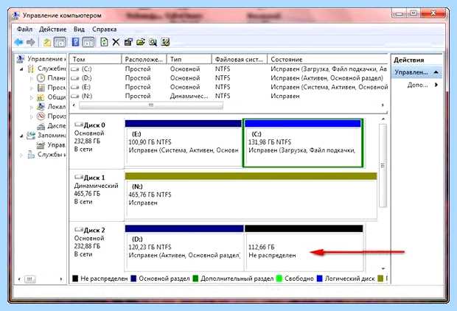Click the drive icon next to (N:) row
The image size is (457, 311).
click(75, 96)
